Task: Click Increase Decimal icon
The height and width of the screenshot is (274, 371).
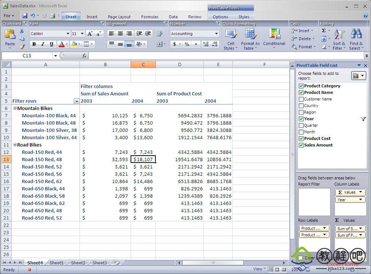Action: [x=205, y=44]
